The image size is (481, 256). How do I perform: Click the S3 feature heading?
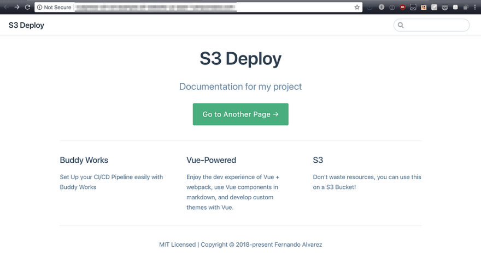[318, 160]
